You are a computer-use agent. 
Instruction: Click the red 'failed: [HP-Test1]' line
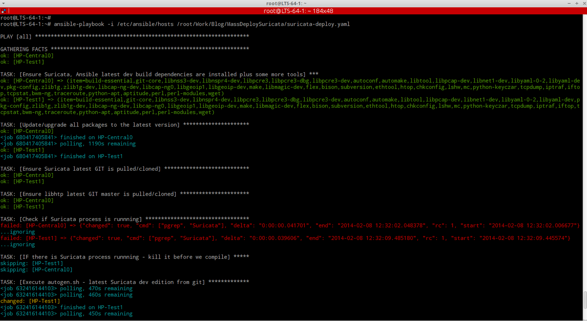point(285,238)
